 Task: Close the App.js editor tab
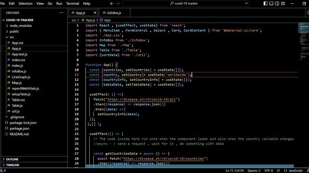(x=95, y=13)
